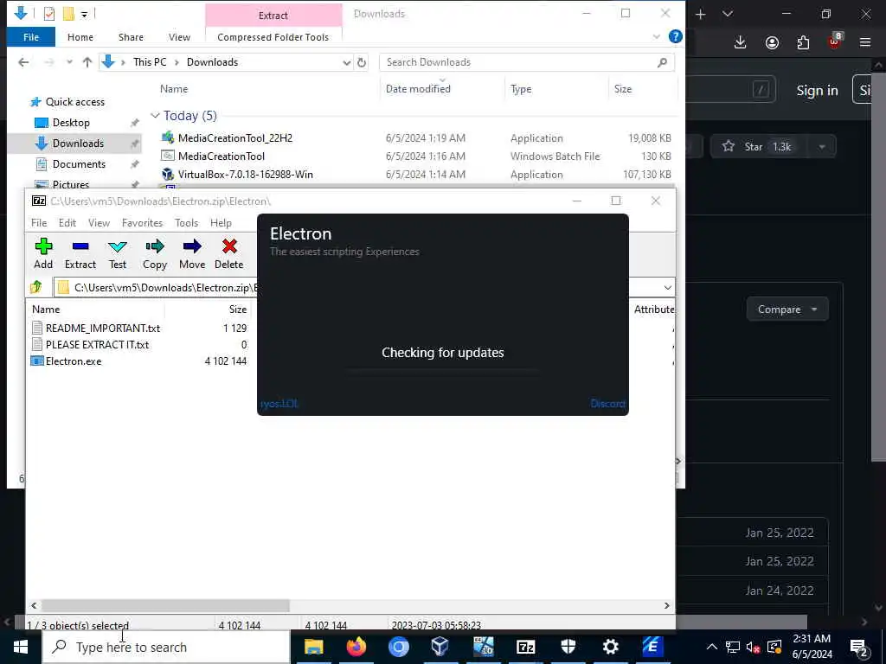The image size is (886, 664).
Task: Open Compressed Folder Tools tab
Action: (273, 37)
